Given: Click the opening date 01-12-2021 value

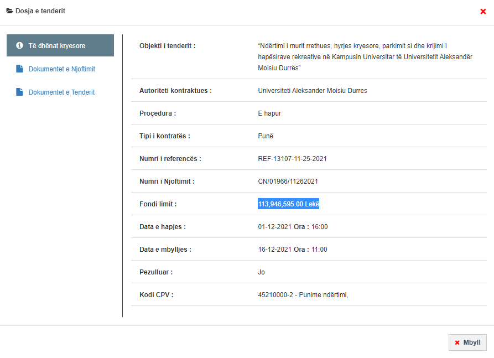Looking at the screenshot, I should click(273, 227).
